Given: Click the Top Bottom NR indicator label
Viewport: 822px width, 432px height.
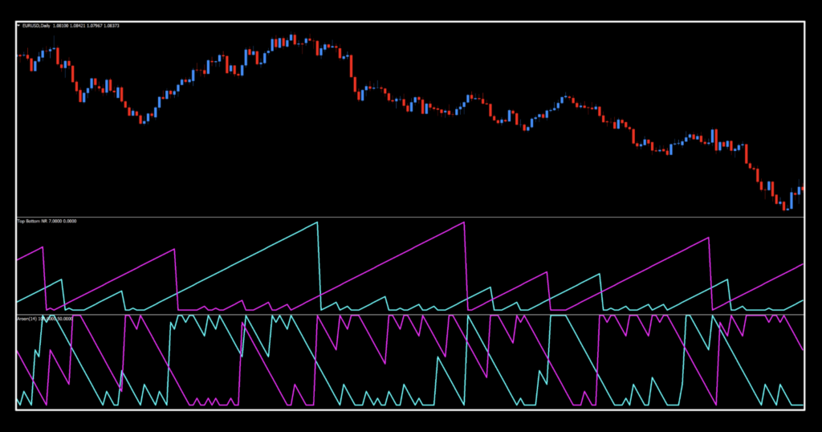Looking at the screenshot, I should [x=32, y=220].
